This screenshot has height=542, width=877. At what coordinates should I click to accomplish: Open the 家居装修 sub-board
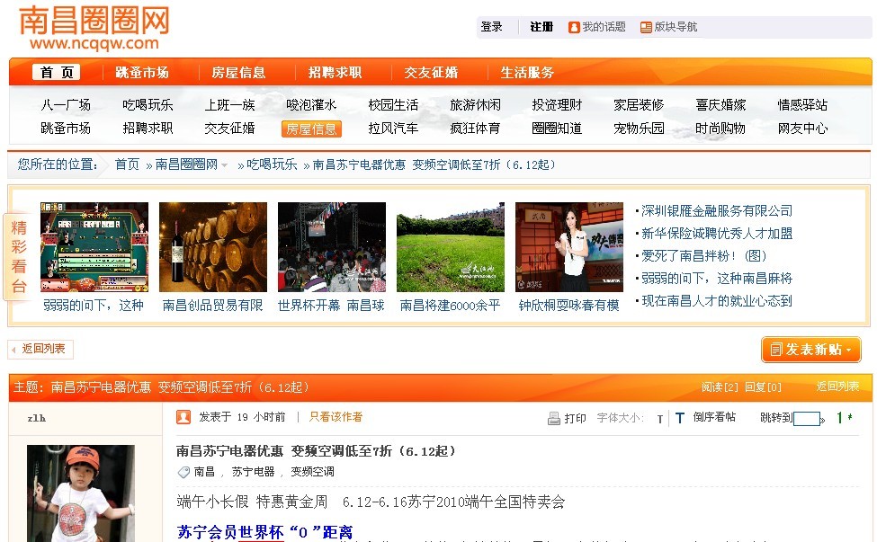point(639,105)
